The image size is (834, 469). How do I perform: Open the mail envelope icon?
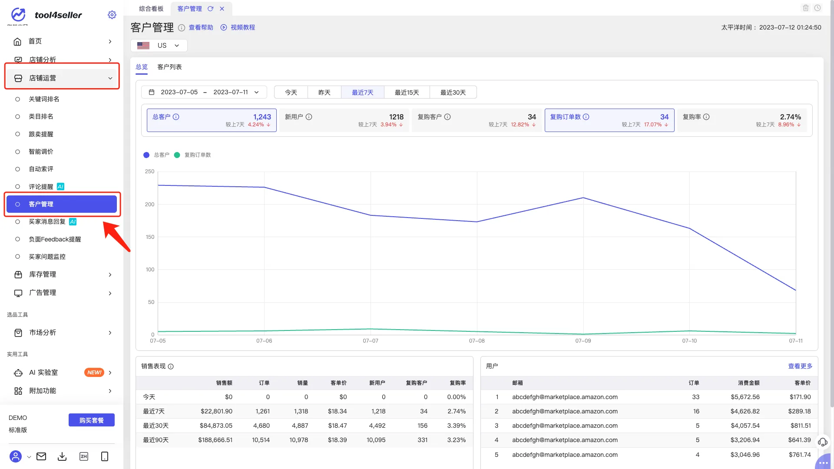(41, 456)
